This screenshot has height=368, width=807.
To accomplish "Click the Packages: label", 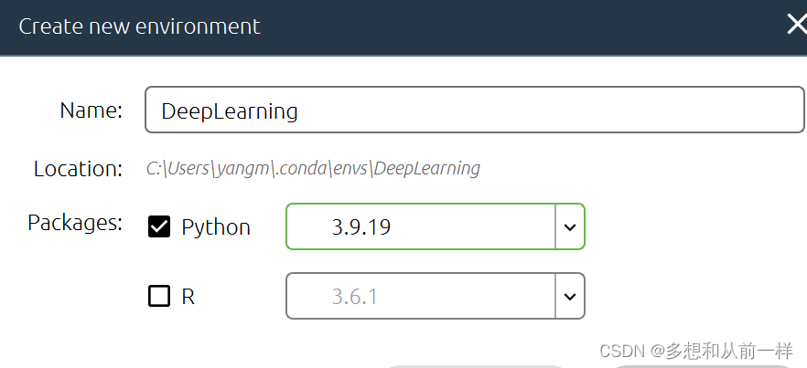I will coord(75,223).
